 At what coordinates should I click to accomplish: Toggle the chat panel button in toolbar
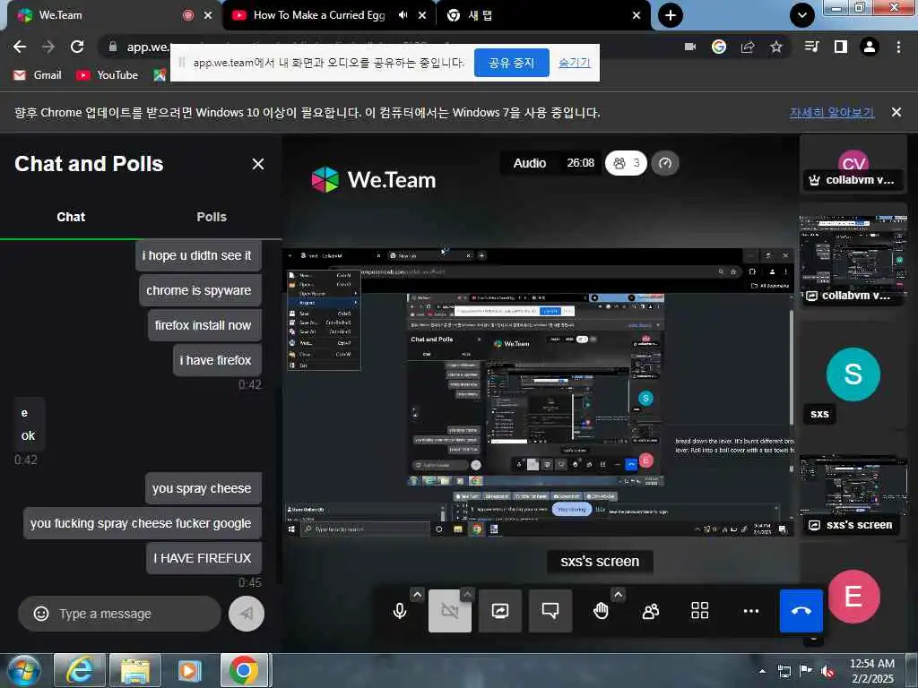(550, 611)
